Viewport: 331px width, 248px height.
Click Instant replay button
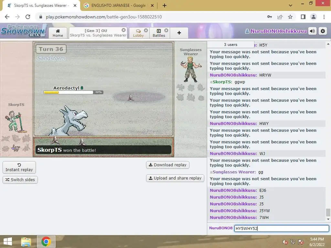pos(19,168)
